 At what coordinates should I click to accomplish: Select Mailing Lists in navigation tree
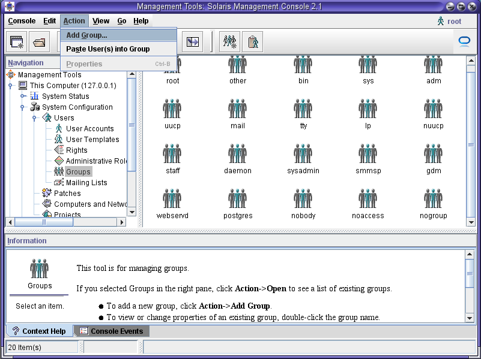click(x=86, y=183)
